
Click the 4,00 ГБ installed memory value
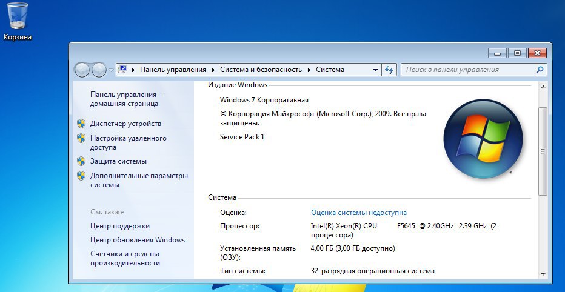point(353,248)
